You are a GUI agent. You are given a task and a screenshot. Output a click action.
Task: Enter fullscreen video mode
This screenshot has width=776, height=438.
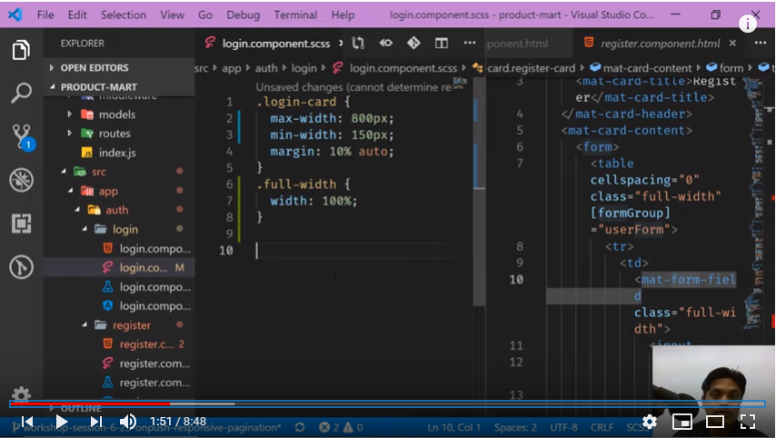747,422
